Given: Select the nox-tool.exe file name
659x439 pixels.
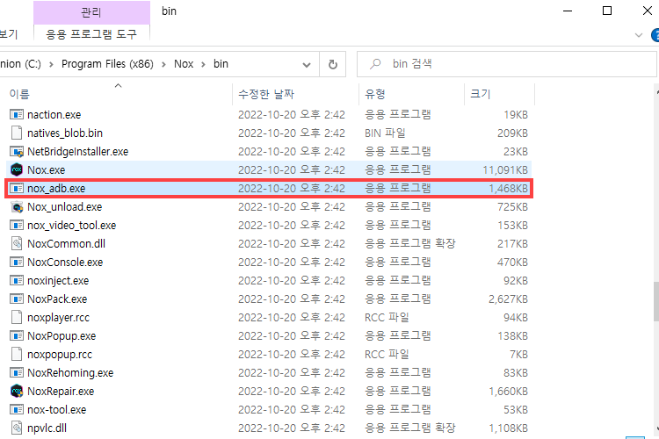Looking at the screenshot, I should [57, 410].
